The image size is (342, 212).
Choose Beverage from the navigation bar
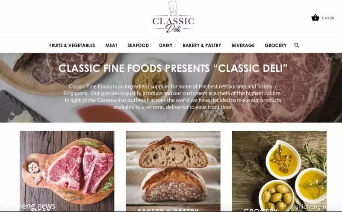(x=243, y=45)
